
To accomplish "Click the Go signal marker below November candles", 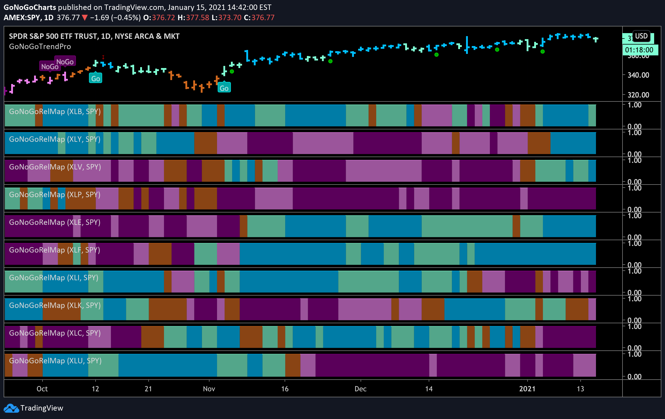I will coord(224,88).
